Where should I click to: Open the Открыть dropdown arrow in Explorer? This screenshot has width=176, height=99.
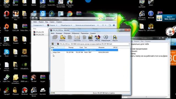[x=57, y=25]
